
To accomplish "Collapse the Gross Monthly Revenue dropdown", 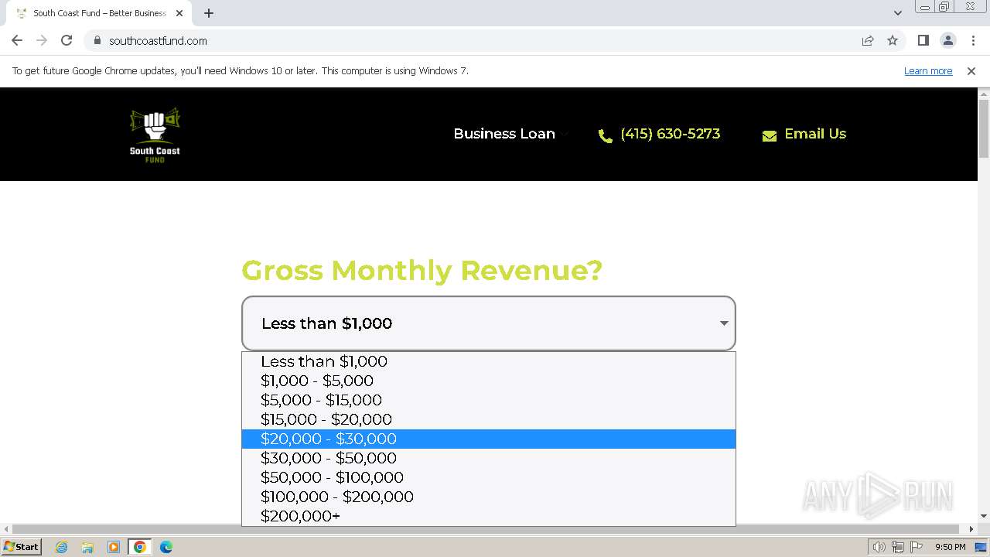I will (x=489, y=323).
